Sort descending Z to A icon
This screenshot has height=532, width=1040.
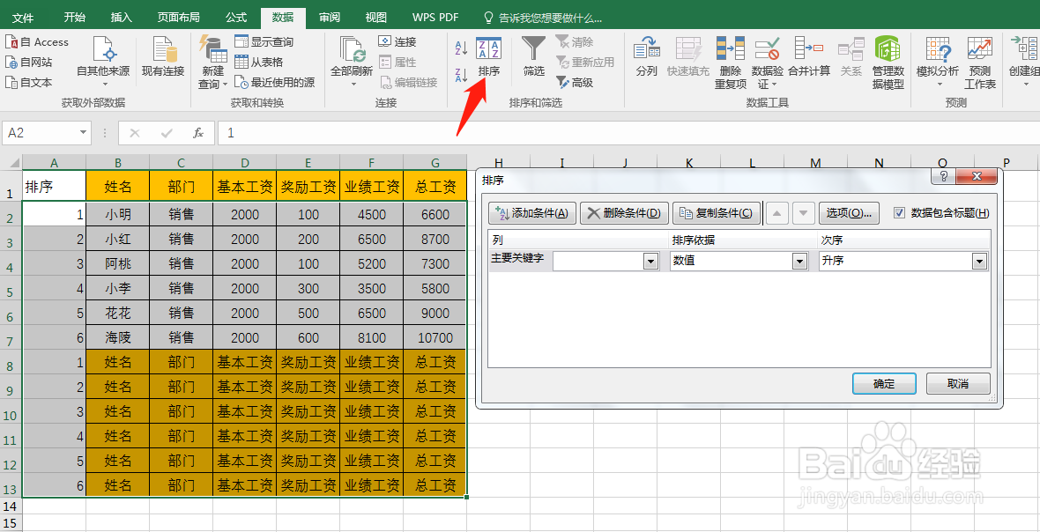pyautogui.click(x=461, y=74)
